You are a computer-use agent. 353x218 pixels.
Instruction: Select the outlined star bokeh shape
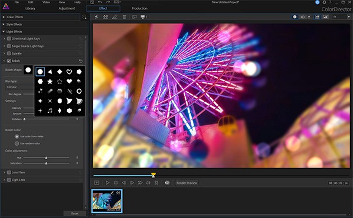[59, 81]
